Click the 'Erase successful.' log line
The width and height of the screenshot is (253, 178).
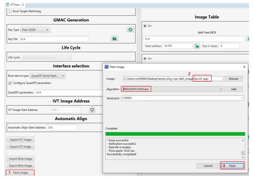[x=118, y=140]
